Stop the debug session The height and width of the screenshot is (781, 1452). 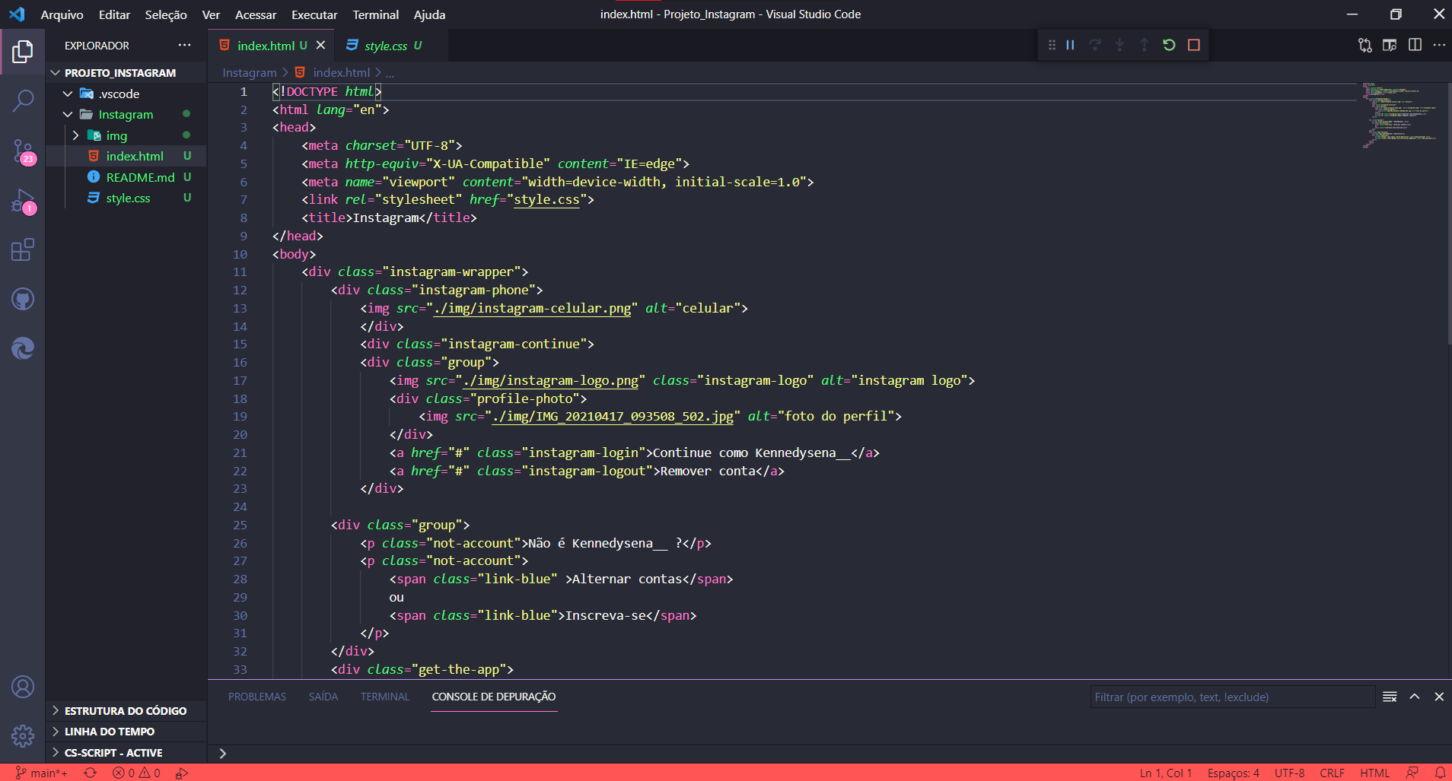coord(1194,45)
